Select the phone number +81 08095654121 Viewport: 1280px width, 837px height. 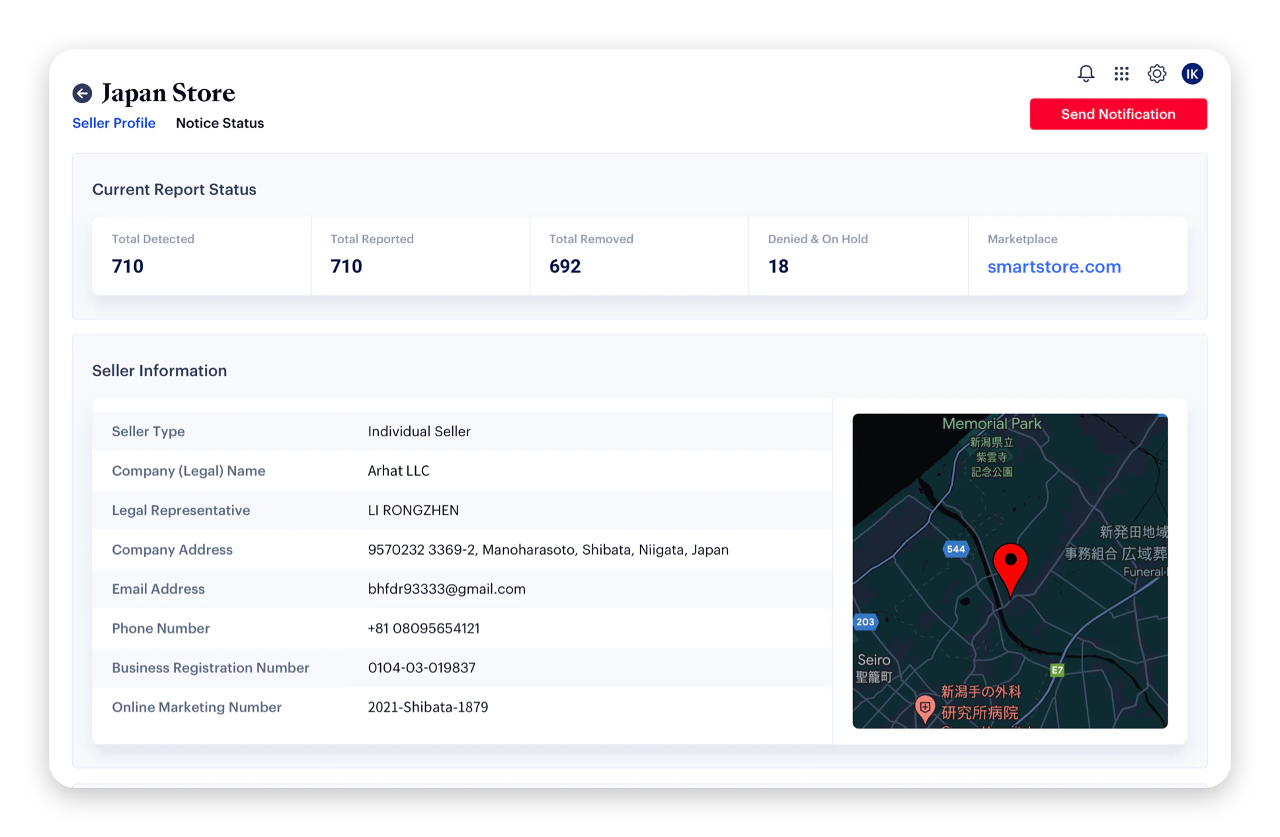(x=424, y=628)
